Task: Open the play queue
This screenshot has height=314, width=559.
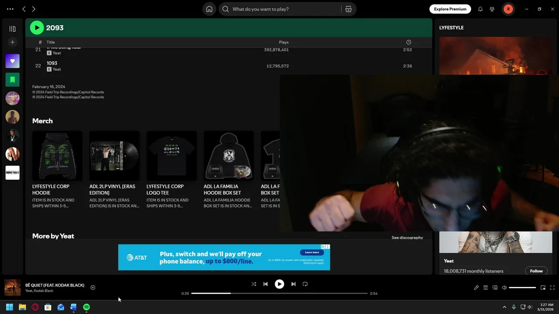Action: tap(486, 287)
